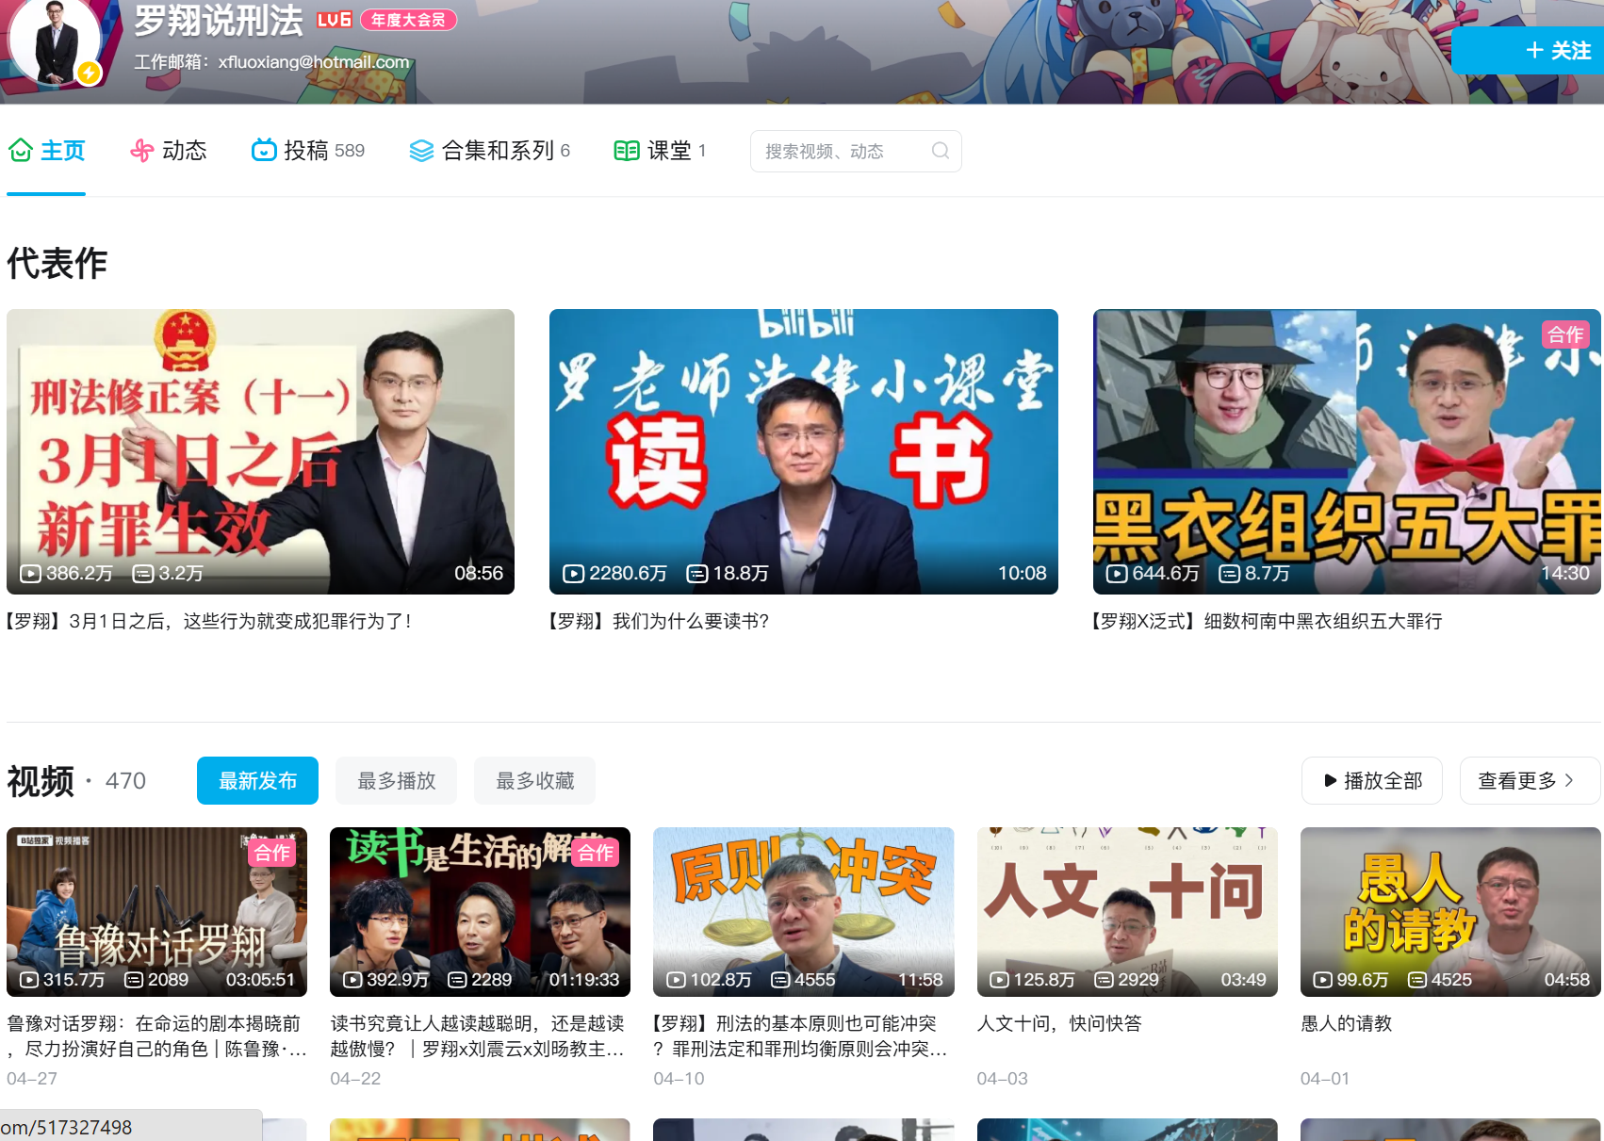Viewport: 1604px width, 1141px height.
Task: Click the LV6 level badge
Action: pyautogui.click(x=335, y=20)
